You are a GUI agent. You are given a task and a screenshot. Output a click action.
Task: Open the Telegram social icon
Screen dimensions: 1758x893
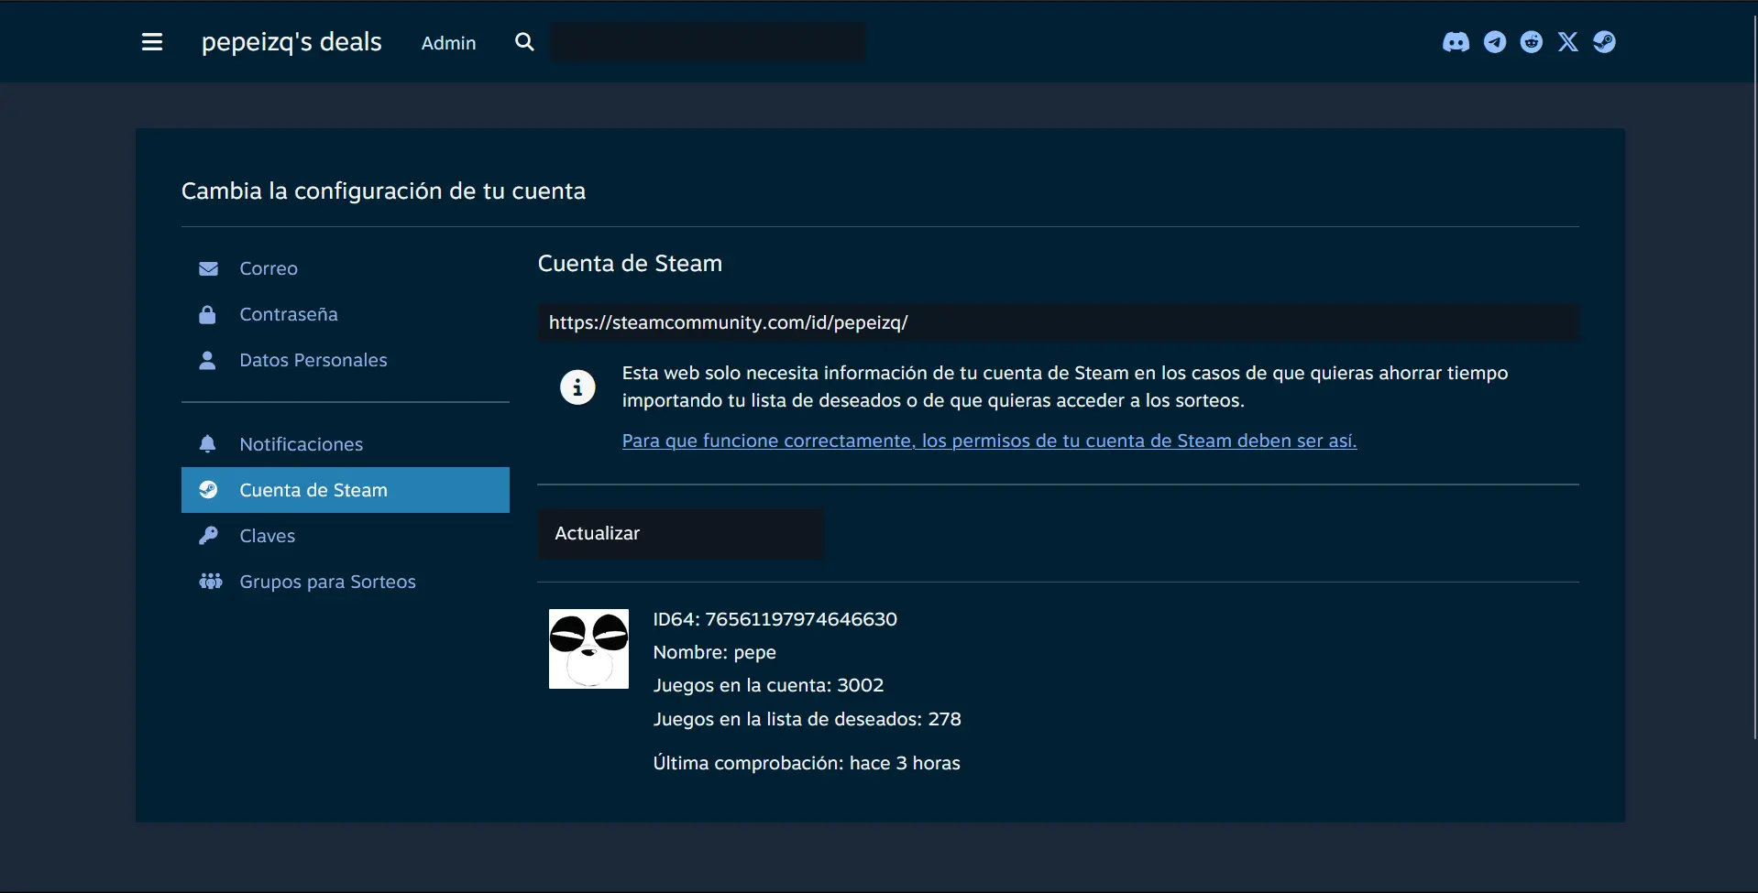[x=1495, y=42]
